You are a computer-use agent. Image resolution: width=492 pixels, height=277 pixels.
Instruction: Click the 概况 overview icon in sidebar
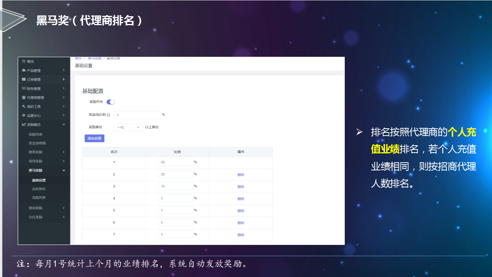[x=24, y=61]
